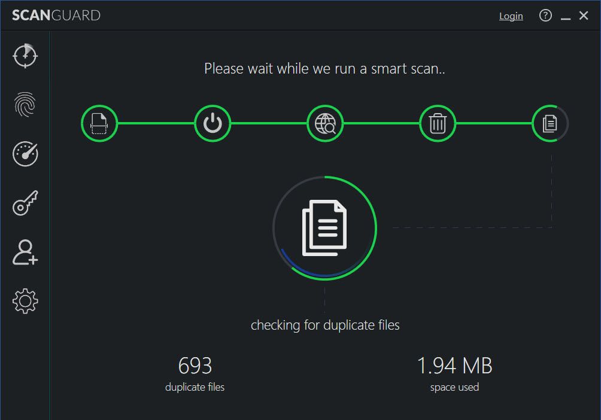This screenshot has width=601, height=420.
Task: Select the fingerprint privacy scanner icon
Action: click(x=25, y=105)
